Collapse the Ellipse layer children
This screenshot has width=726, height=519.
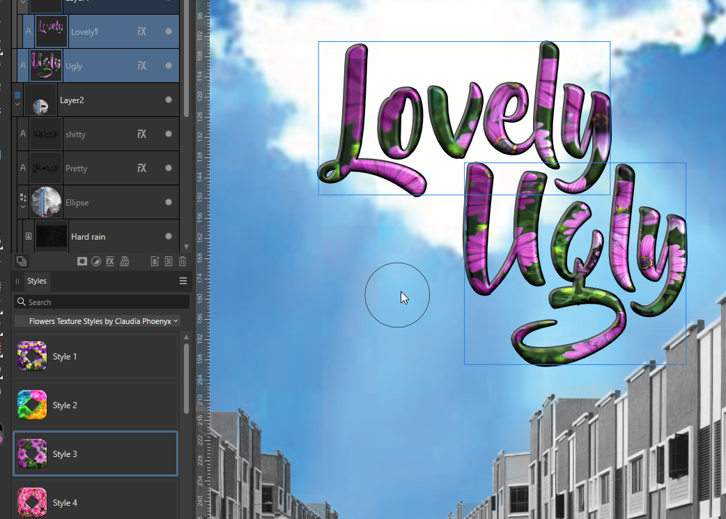[x=23, y=207]
